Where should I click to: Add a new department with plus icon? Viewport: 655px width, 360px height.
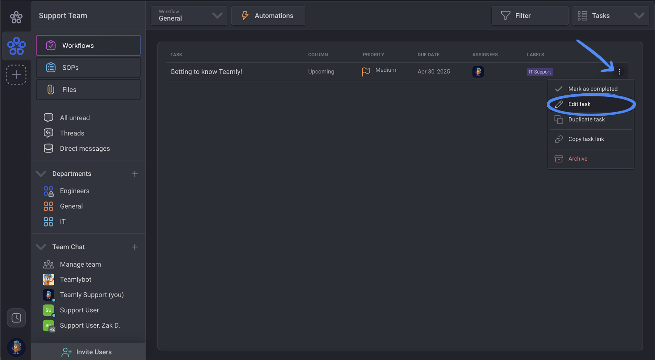[x=135, y=174]
